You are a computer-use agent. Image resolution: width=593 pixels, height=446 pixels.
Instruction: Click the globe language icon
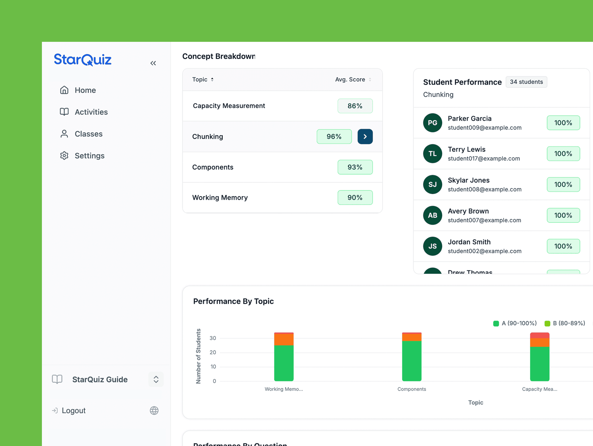(154, 410)
